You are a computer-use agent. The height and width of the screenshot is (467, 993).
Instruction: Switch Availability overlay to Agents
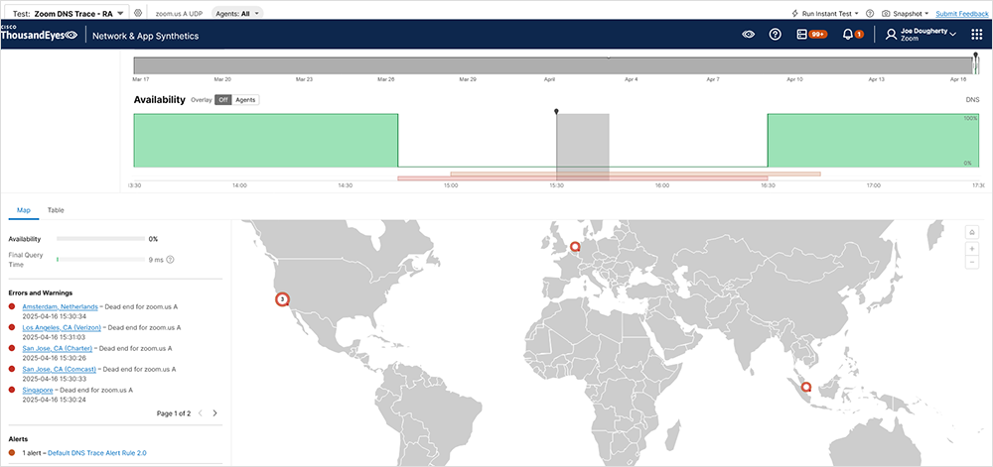click(x=245, y=100)
